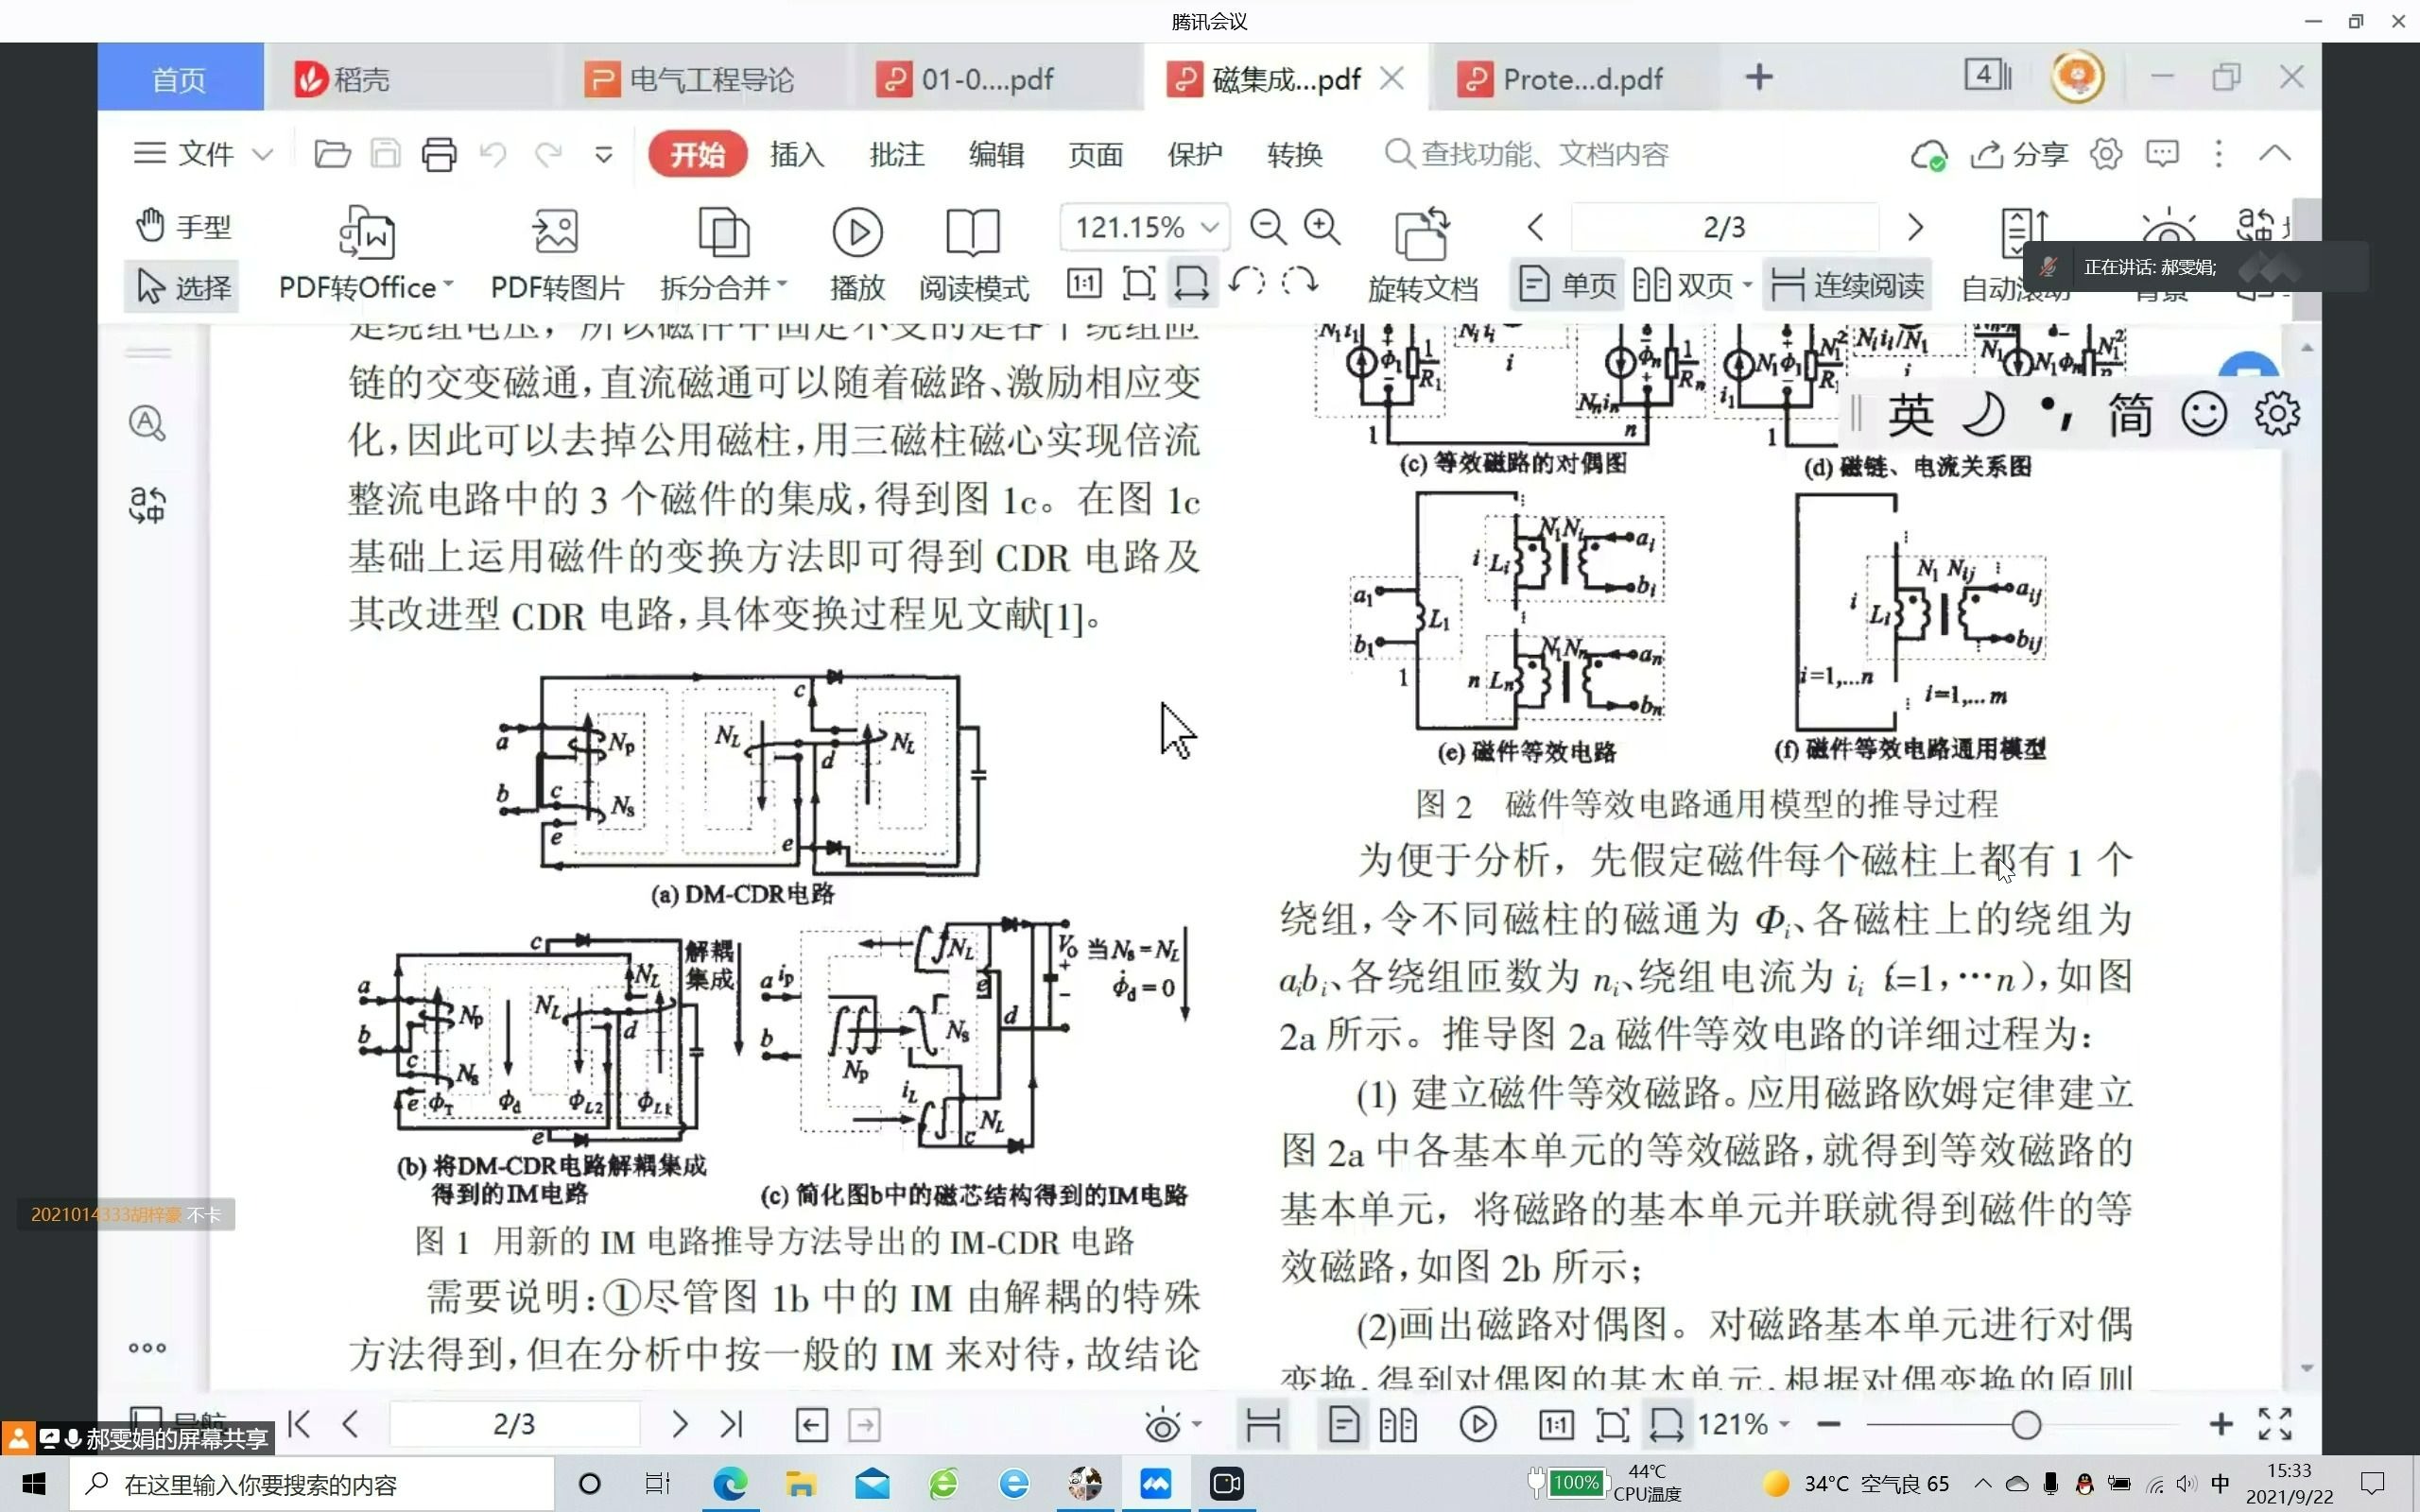Switch to 首页 home tab

[180, 77]
